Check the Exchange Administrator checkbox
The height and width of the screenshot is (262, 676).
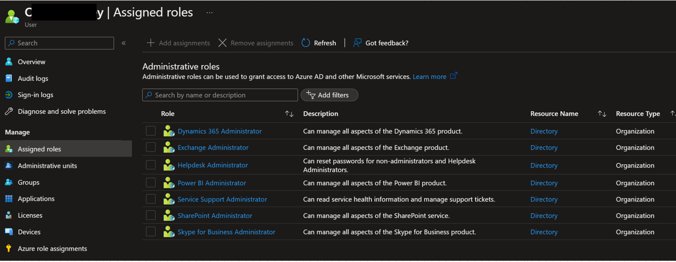click(151, 147)
